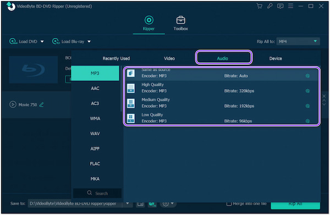Choose MP3 in the format list
330x215 pixels.
coord(95,73)
